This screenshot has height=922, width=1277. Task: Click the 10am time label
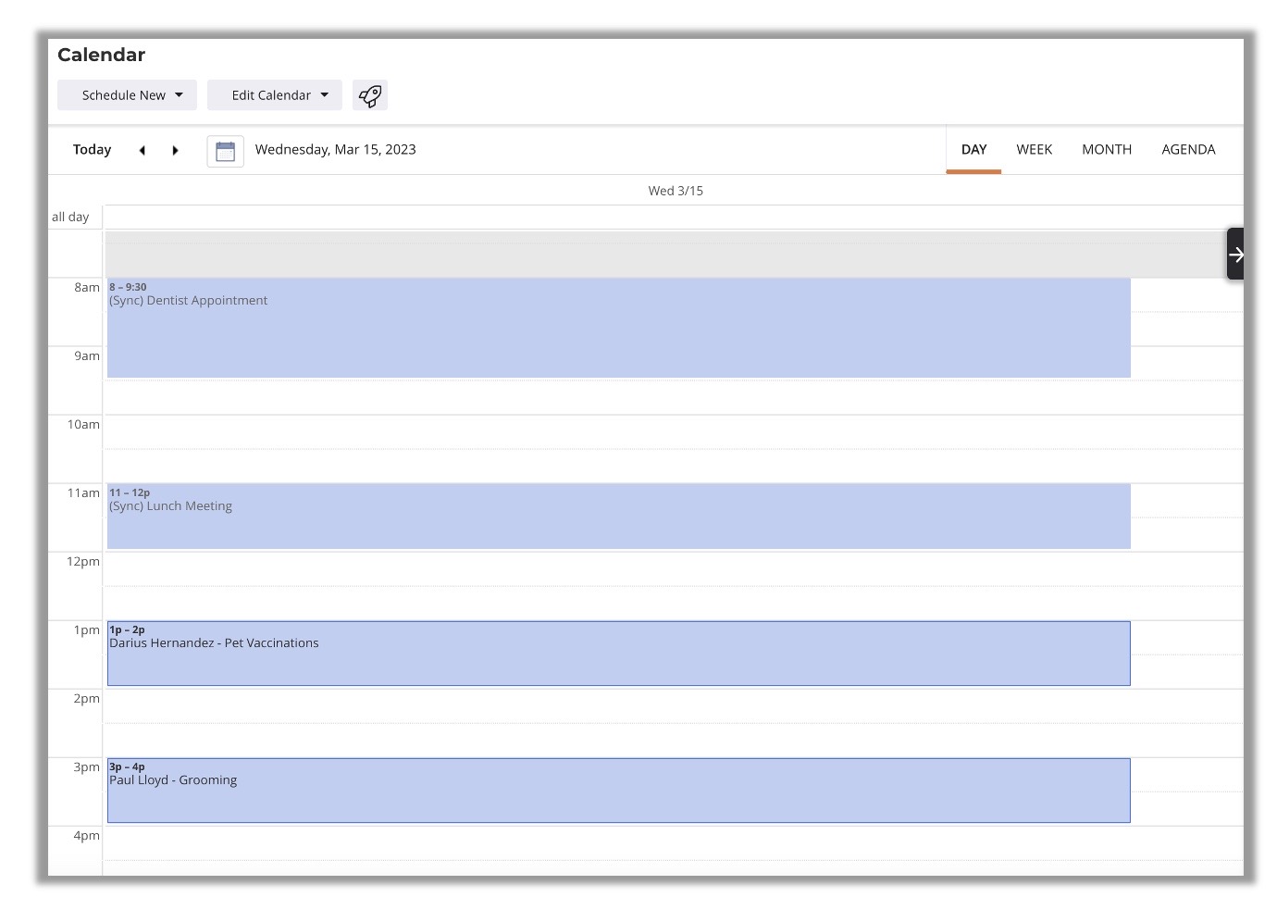[83, 425]
